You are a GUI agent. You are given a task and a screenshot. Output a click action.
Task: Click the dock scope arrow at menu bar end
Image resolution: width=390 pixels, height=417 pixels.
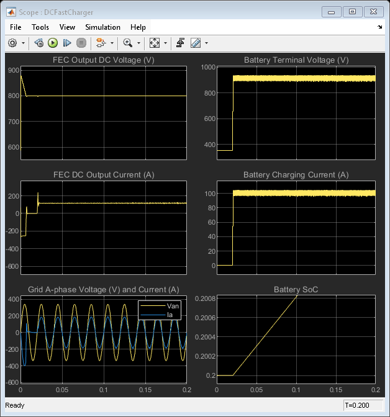(379, 27)
